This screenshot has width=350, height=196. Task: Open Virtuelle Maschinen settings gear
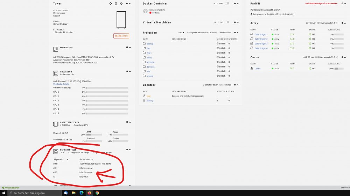235,22
